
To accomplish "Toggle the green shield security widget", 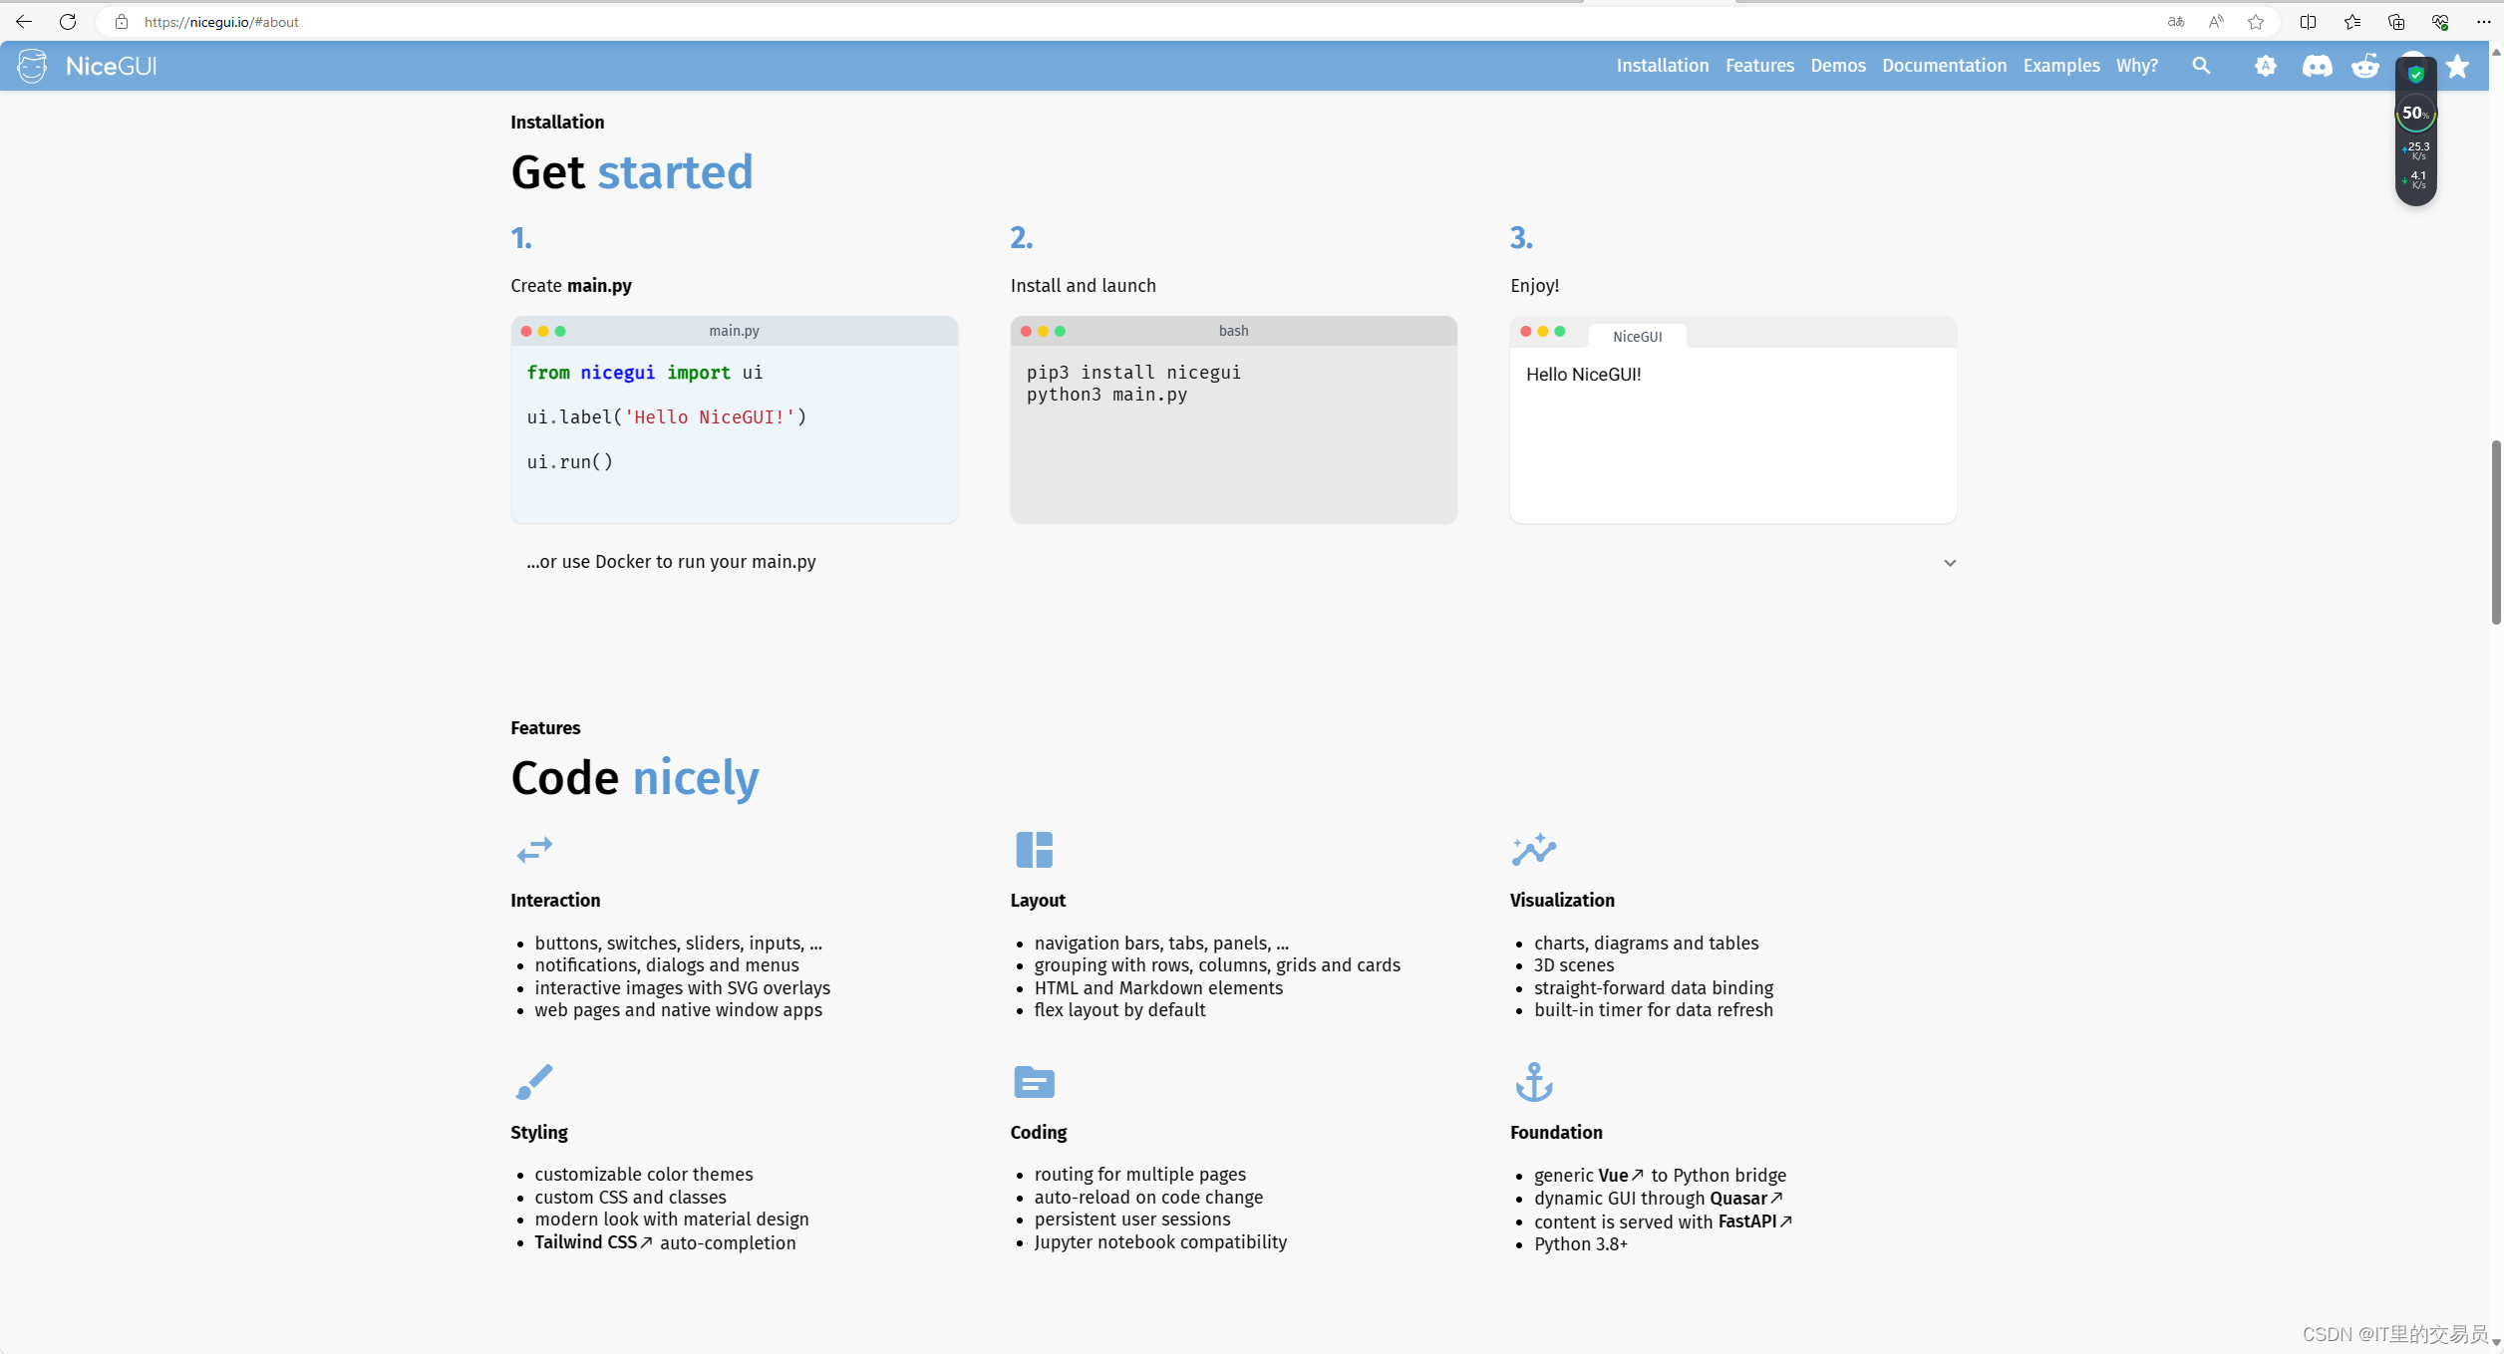I will coord(2415,75).
